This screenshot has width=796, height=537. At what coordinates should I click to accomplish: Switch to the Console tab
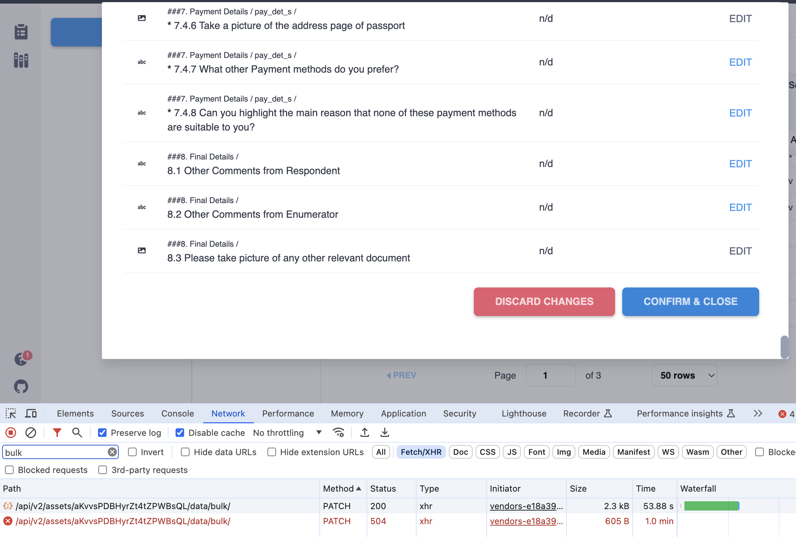[177, 414]
